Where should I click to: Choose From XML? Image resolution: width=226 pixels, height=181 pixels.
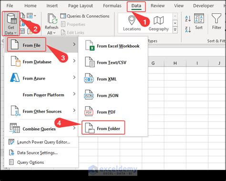[x=113, y=79]
